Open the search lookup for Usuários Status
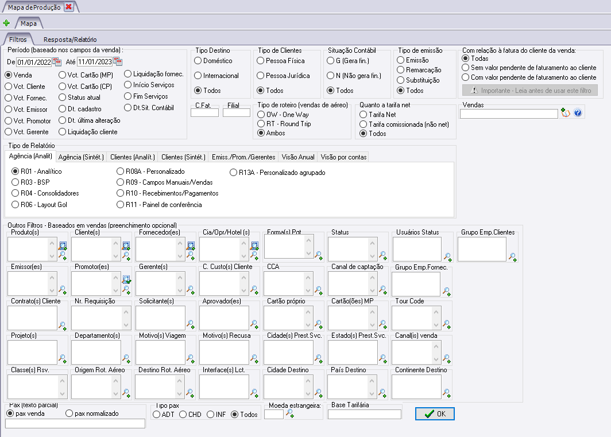 [x=448, y=257]
